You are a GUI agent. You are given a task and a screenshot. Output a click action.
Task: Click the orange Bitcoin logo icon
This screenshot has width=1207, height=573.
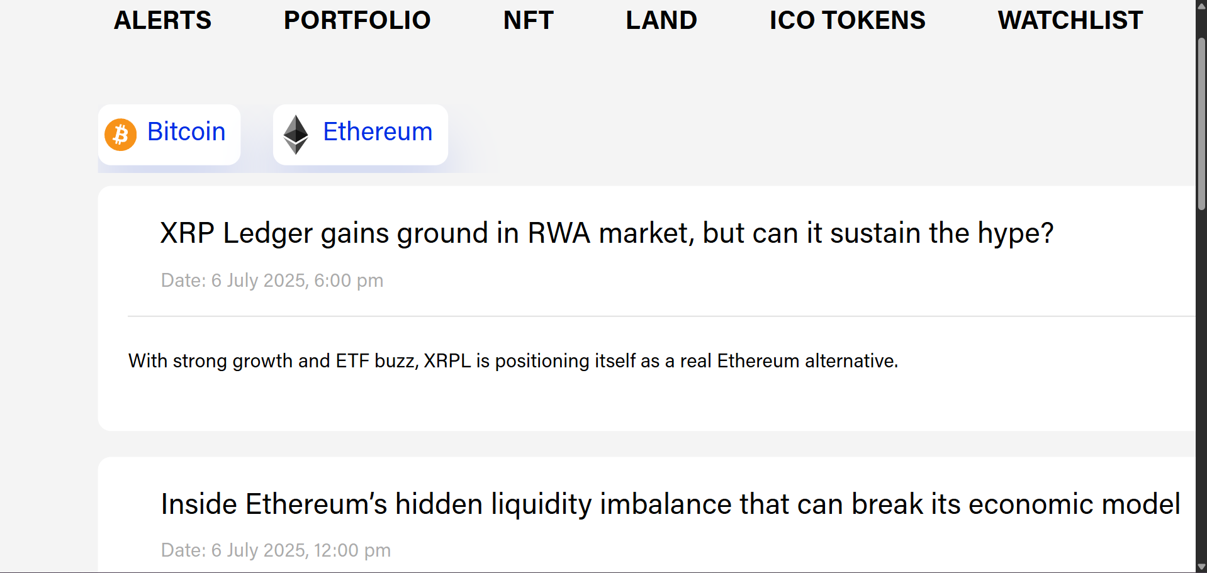click(120, 135)
